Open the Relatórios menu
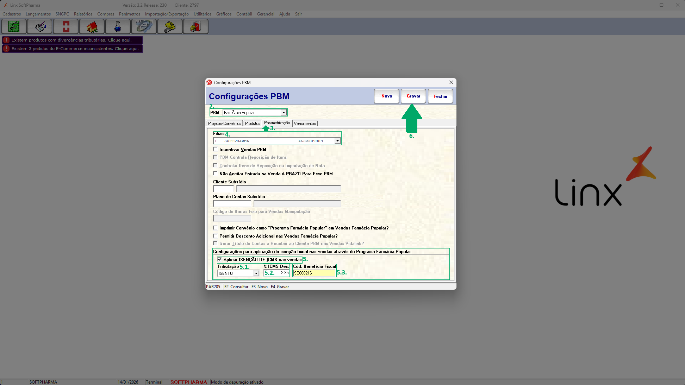The image size is (685, 385). click(83, 14)
